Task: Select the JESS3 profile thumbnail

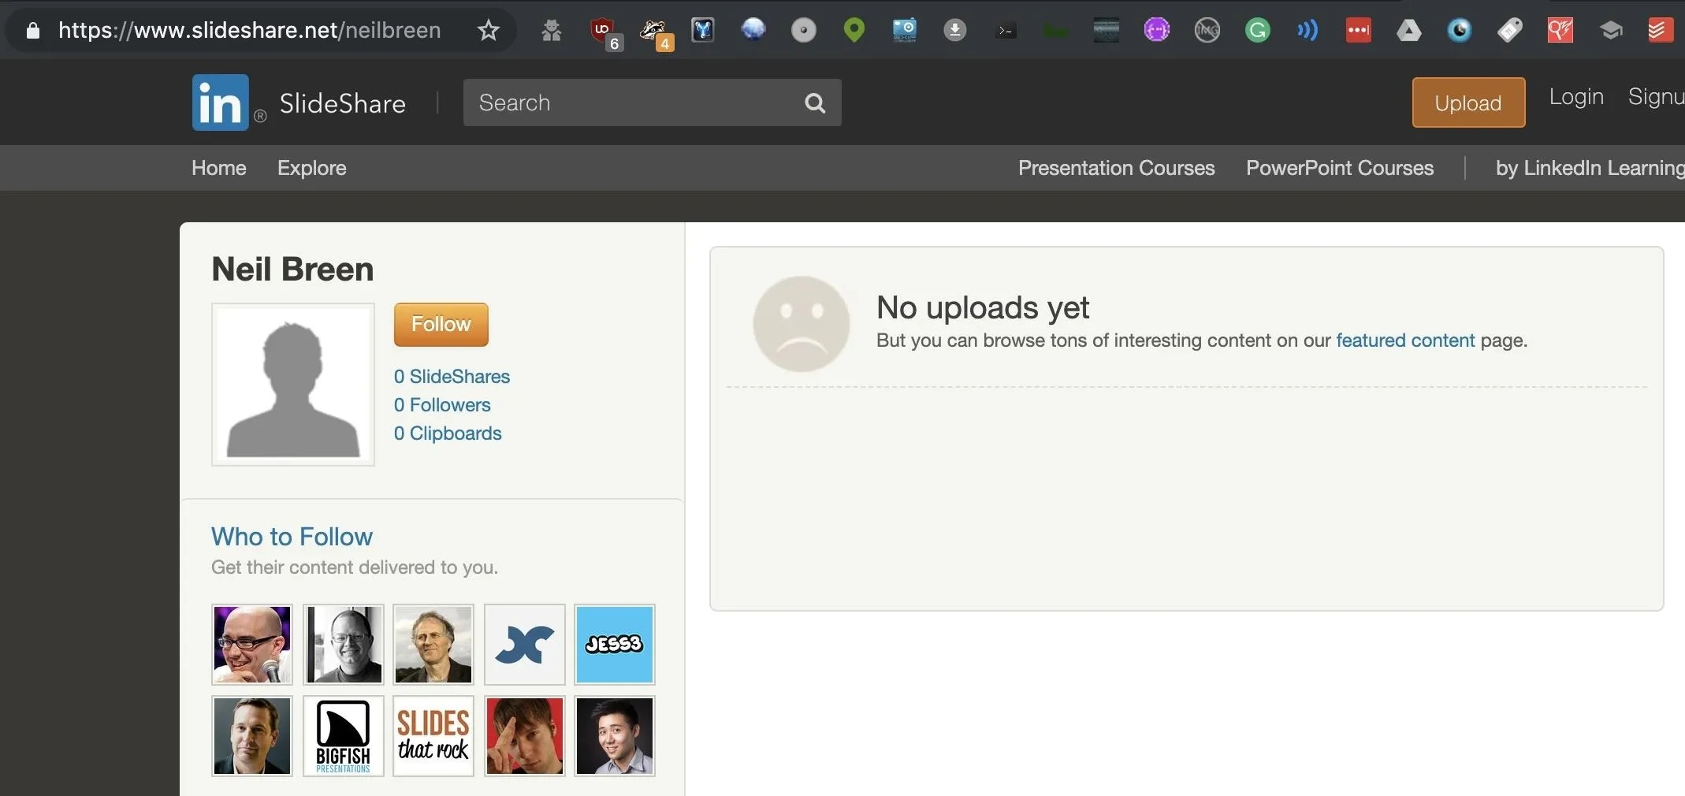Action: pos(614,645)
